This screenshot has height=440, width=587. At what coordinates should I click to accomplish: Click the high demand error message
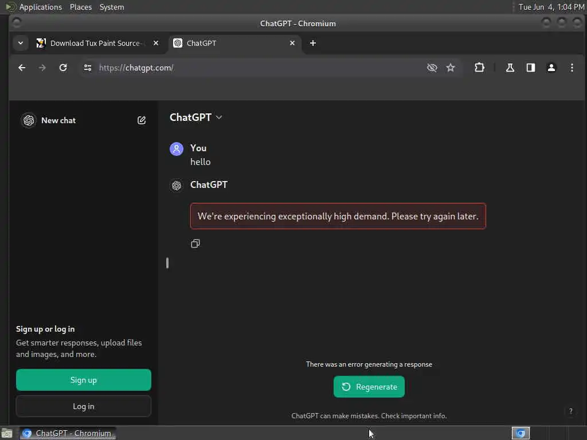pos(338,216)
